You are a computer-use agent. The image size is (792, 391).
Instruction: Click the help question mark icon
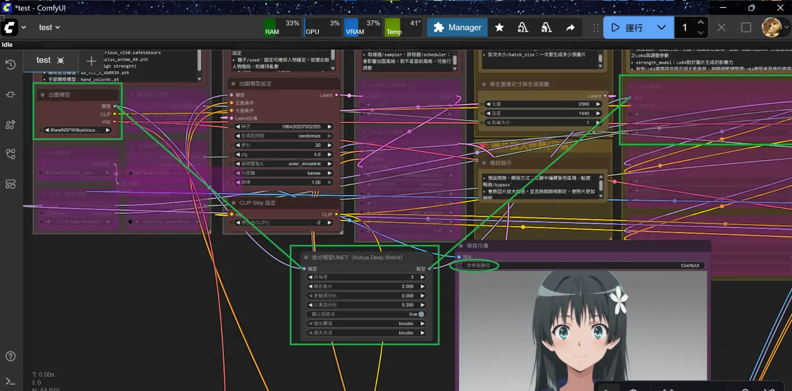[x=10, y=356]
